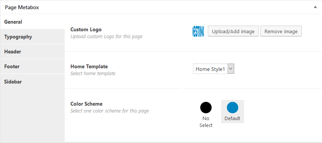Viewport: 322px width, 143px height.
Task: Click the Home Template field label
Action: pyautogui.click(x=89, y=66)
